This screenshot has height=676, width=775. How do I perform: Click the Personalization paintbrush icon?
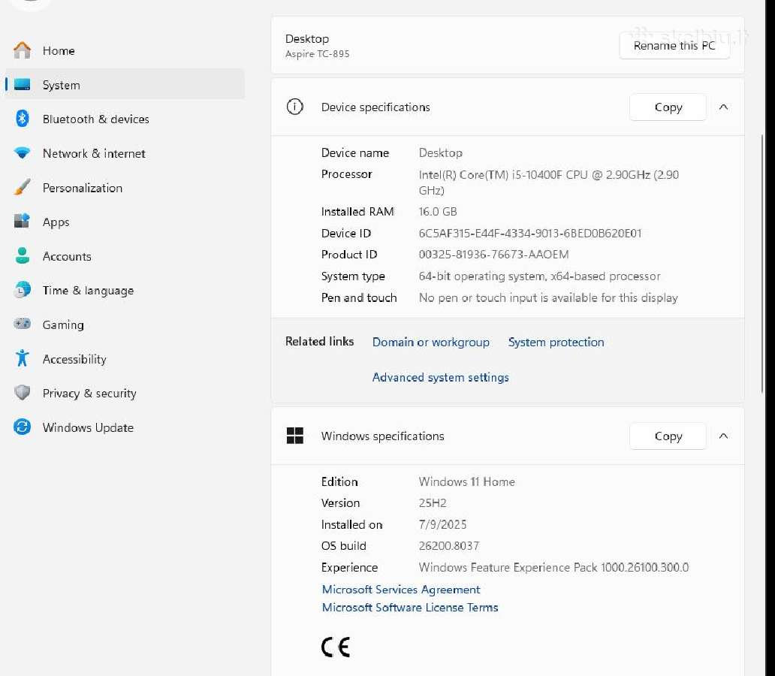coord(22,188)
